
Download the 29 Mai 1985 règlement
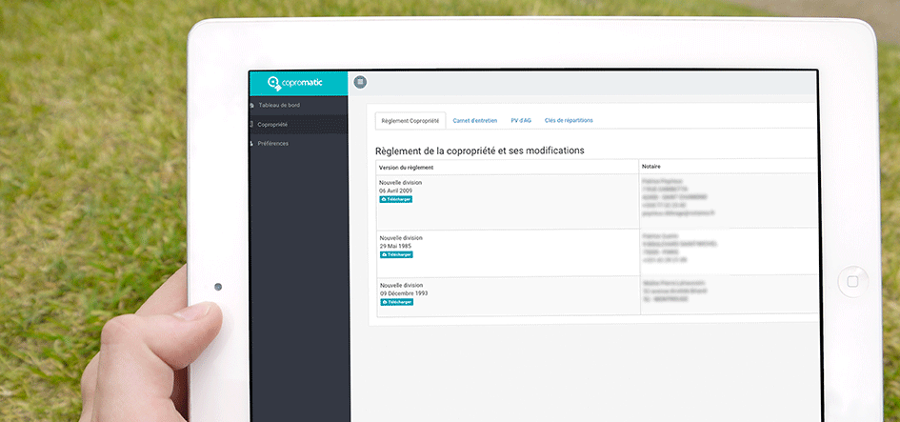coord(396,254)
